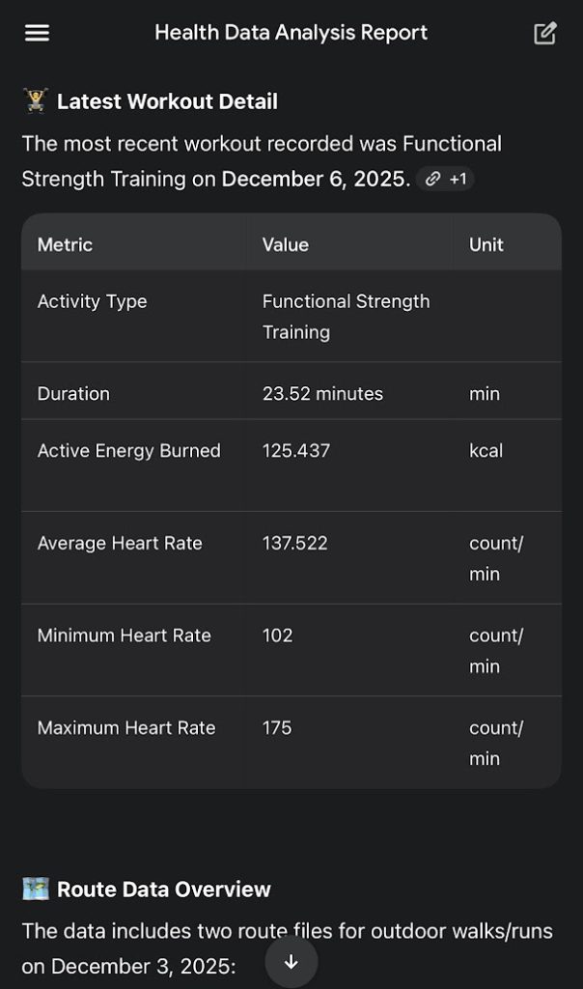
Task: Tap the Metric column header
Action: (x=65, y=244)
